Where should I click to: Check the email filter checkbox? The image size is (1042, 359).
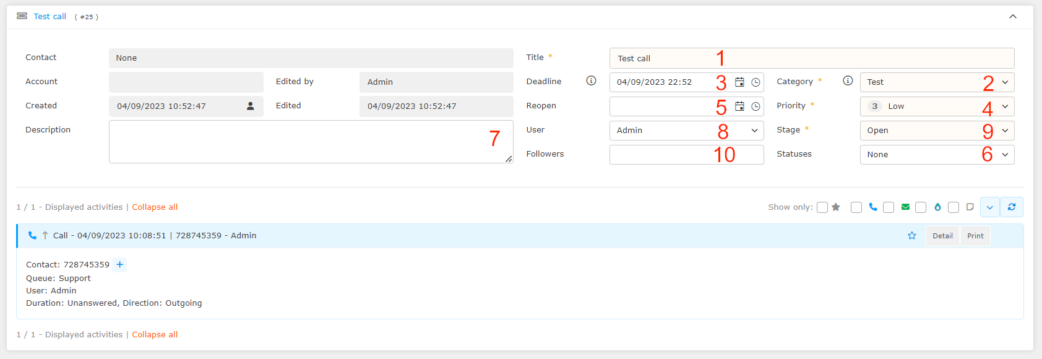pyautogui.click(x=889, y=207)
